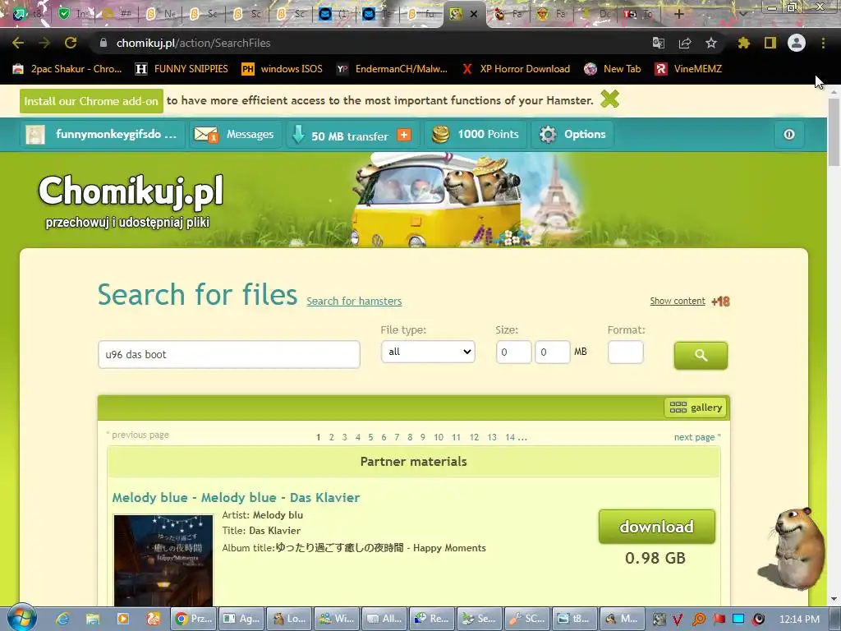Click Install our Chrome add-on button
This screenshot has height=631, width=841.
click(91, 101)
